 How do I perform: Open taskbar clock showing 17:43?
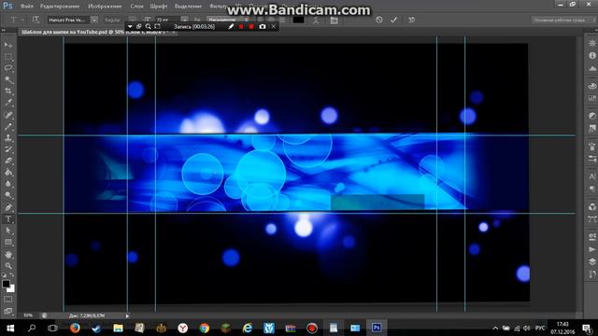(x=562, y=328)
